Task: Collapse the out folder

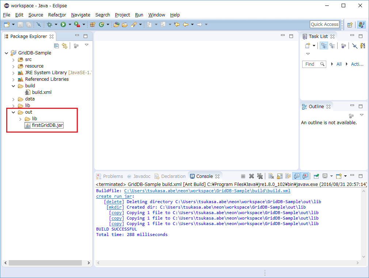Action: coord(14,112)
